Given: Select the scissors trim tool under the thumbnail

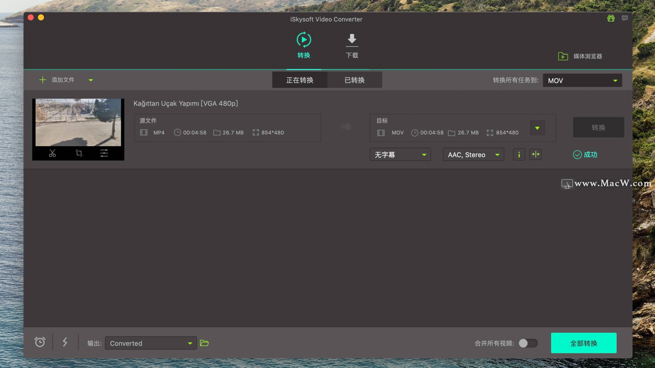Looking at the screenshot, I should pyautogui.click(x=52, y=153).
